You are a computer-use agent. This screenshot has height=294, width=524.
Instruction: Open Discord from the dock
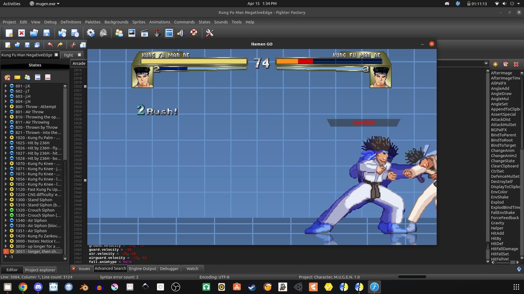(38, 287)
